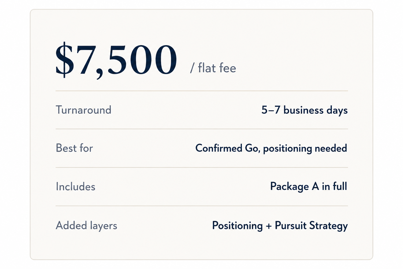Click the word 'business' in Turnaround row
Viewport: 403px width, 269px height.
[x=304, y=110]
